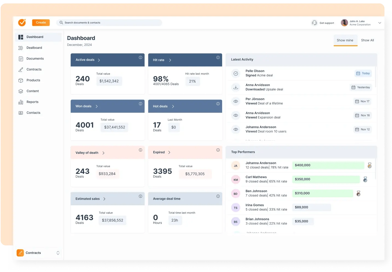Click the info icon on Hot deals card
392x272 pixels.
pos(218,104)
